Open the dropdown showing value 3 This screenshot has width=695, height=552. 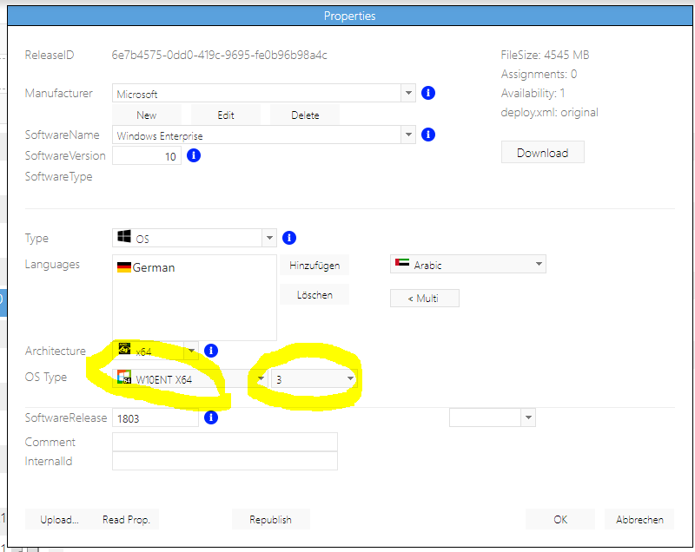[314, 378]
